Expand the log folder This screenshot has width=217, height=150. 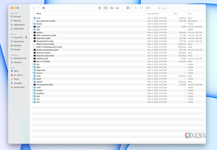click(32, 64)
